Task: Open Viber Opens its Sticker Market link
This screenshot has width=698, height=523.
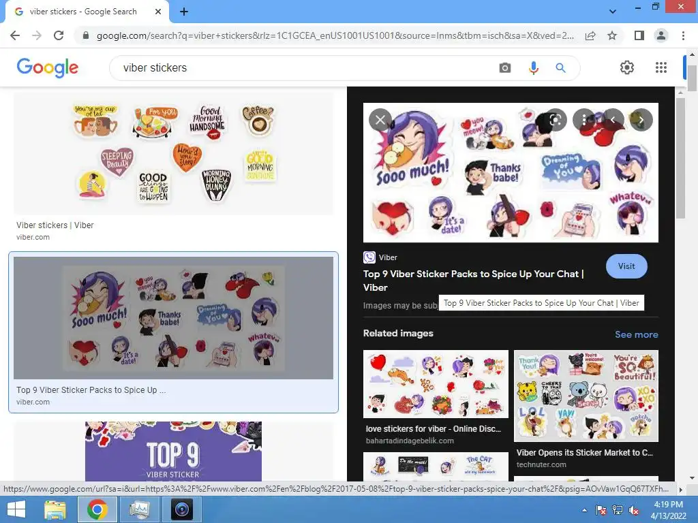Action: pos(584,453)
